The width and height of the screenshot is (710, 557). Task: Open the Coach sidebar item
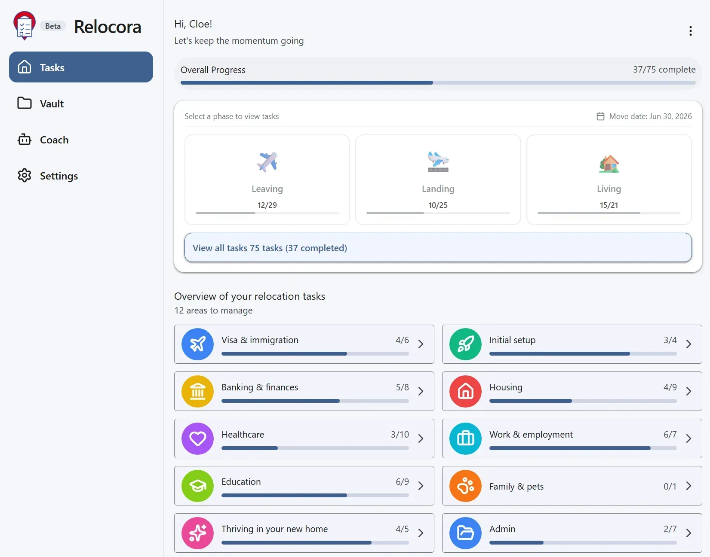[x=81, y=140]
